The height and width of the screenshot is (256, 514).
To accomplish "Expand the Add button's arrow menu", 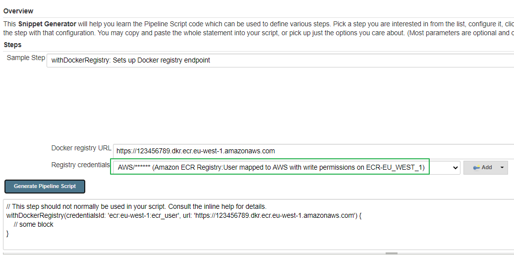I will [x=502, y=167].
